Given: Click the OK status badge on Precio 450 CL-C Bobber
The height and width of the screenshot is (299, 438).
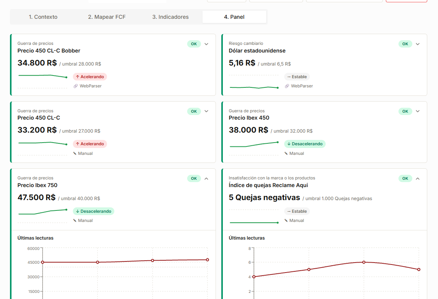Looking at the screenshot, I should [194, 44].
